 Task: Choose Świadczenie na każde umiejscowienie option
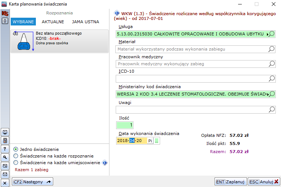(16, 163)
